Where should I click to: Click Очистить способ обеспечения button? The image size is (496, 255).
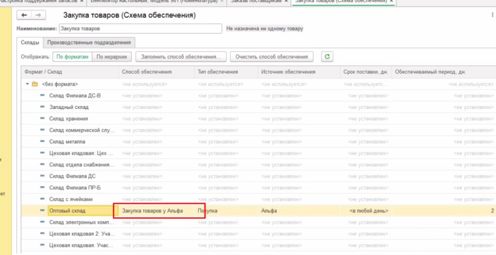(271, 57)
